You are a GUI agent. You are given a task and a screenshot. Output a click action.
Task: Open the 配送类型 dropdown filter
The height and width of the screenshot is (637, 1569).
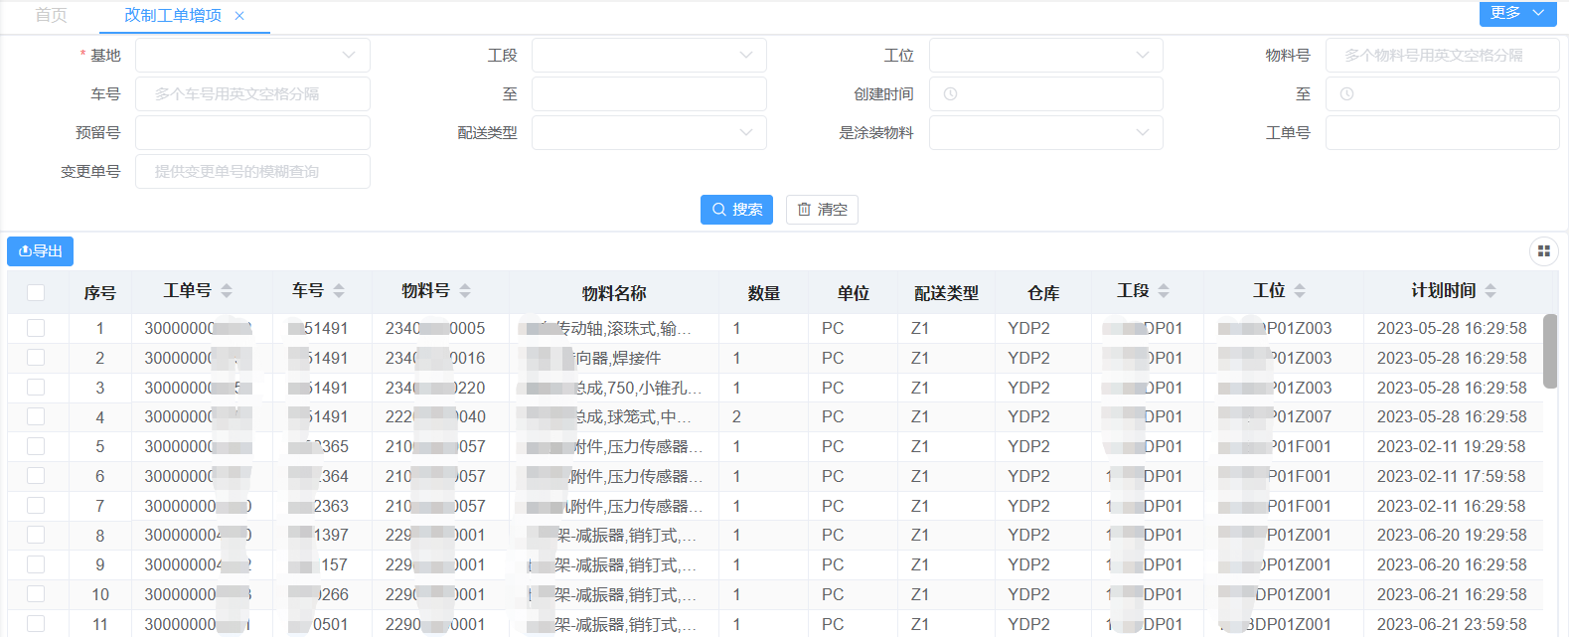[x=649, y=133]
